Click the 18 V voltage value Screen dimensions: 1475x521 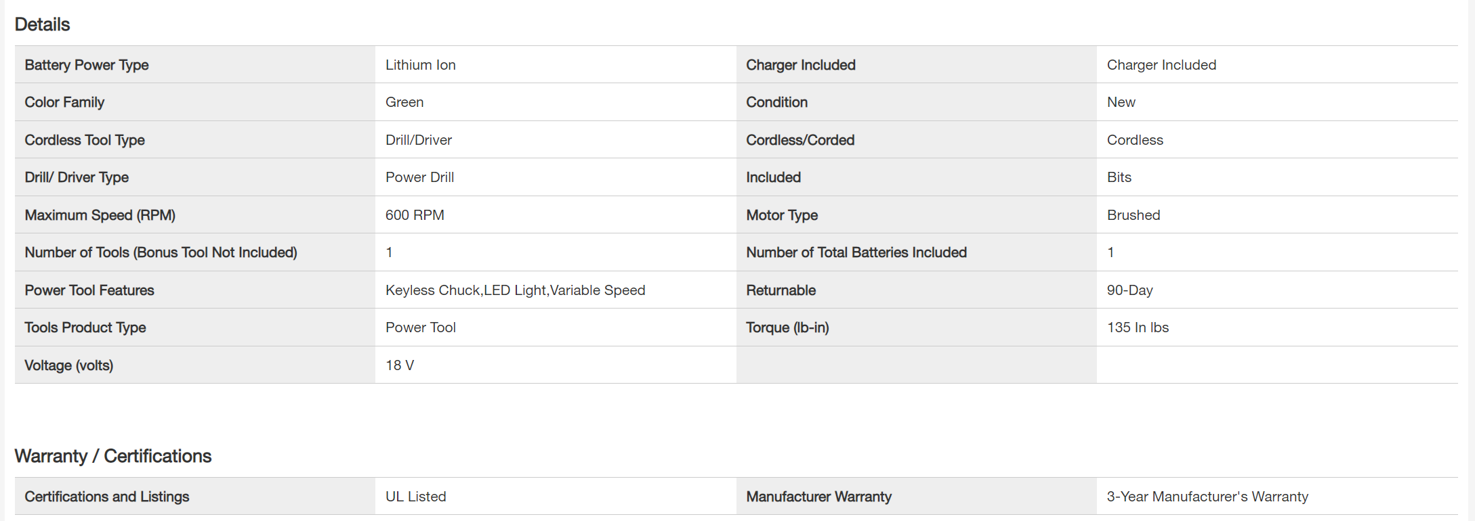click(400, 365)
